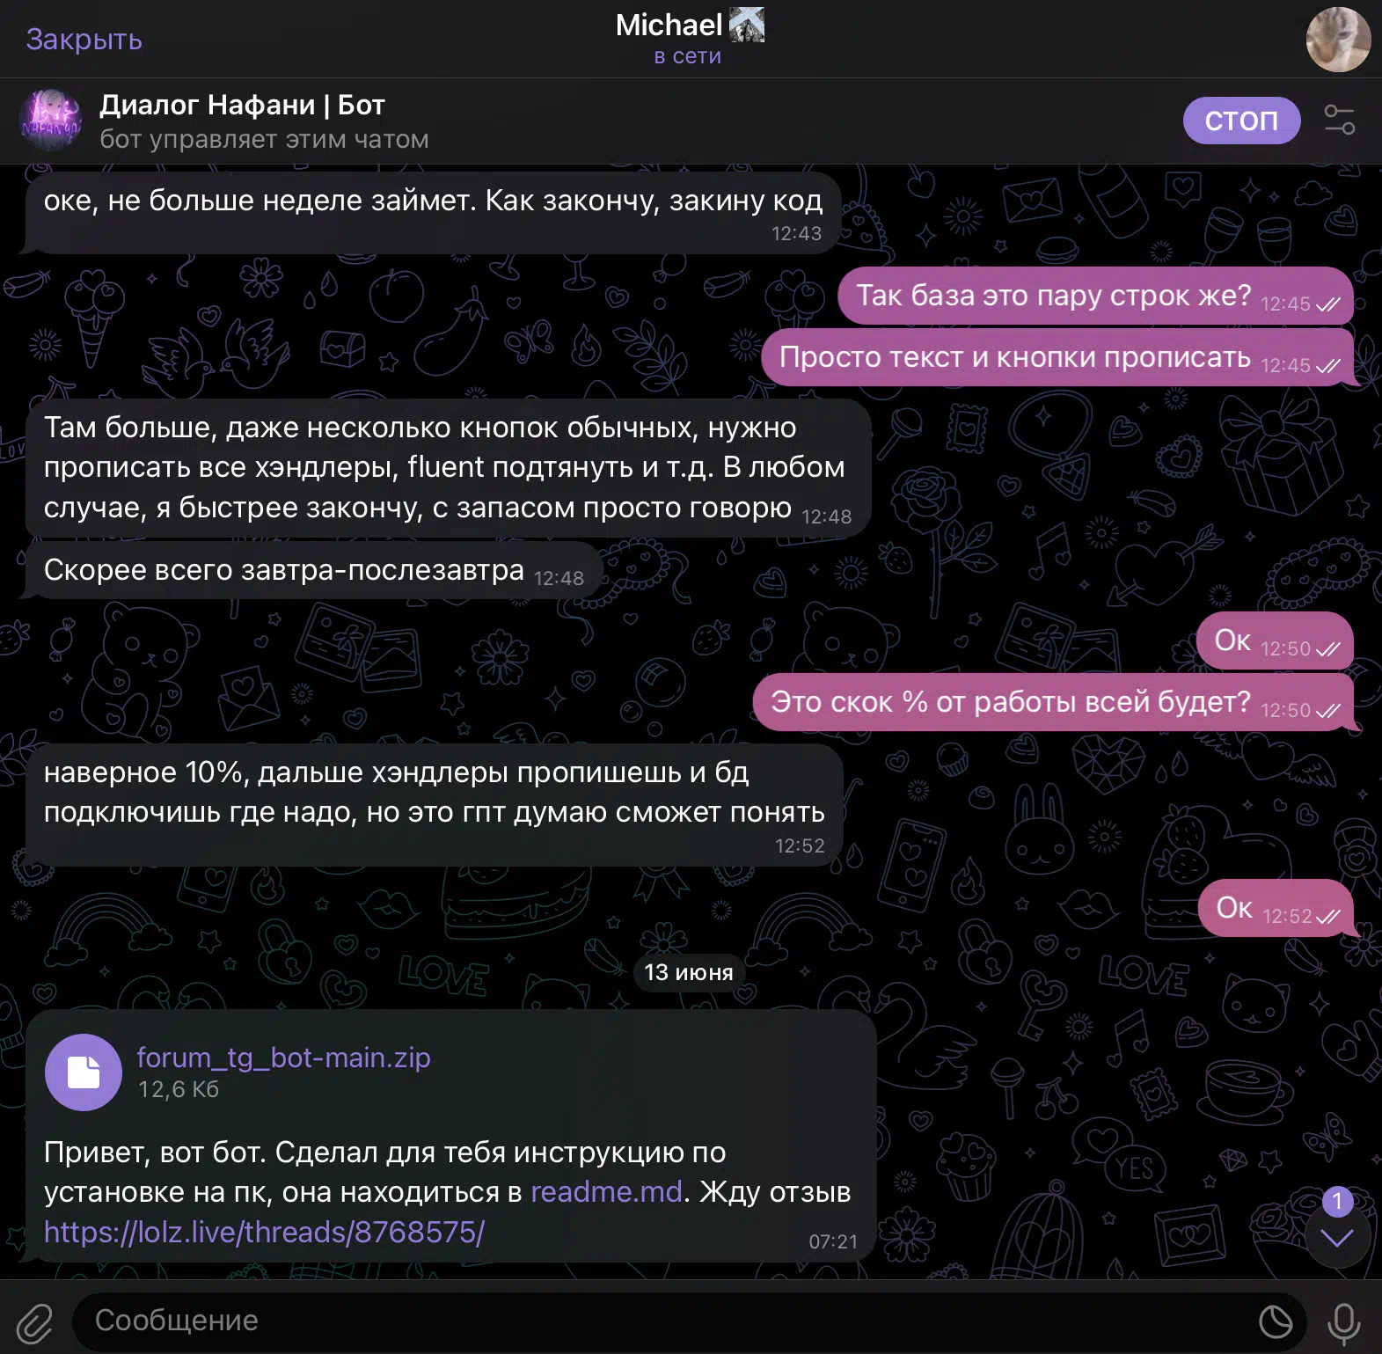The width and height of the screenshot is (1382, 1354).
Task: Open Michael chat title header
Action: click(690, 38)
